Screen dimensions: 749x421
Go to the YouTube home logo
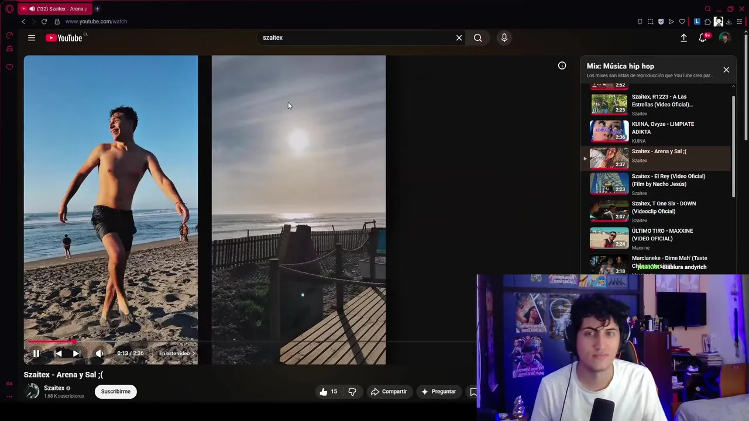(x=64, y=38)
